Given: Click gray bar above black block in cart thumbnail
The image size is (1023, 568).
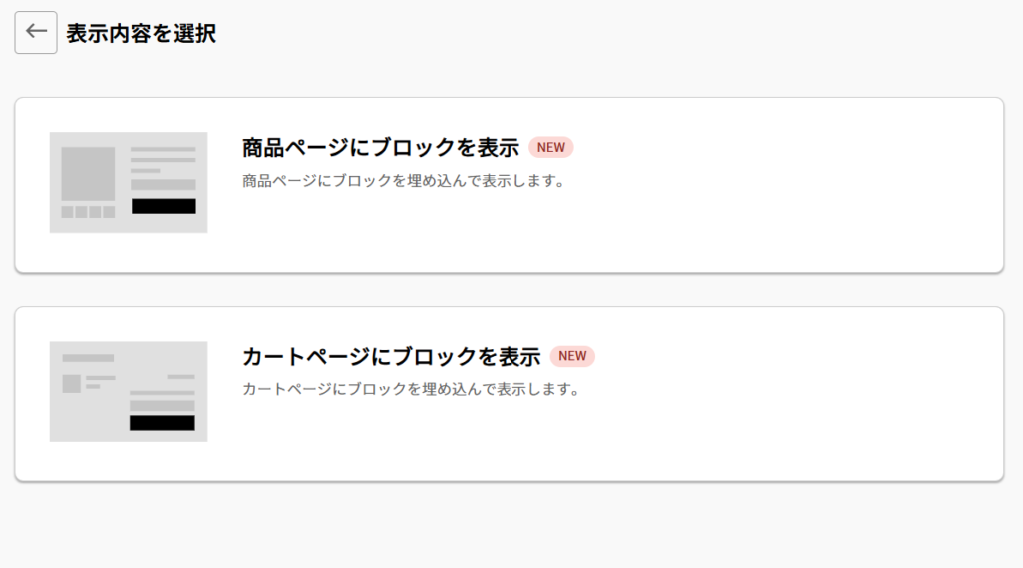Looking at the screenshot, I should (162, 406).
